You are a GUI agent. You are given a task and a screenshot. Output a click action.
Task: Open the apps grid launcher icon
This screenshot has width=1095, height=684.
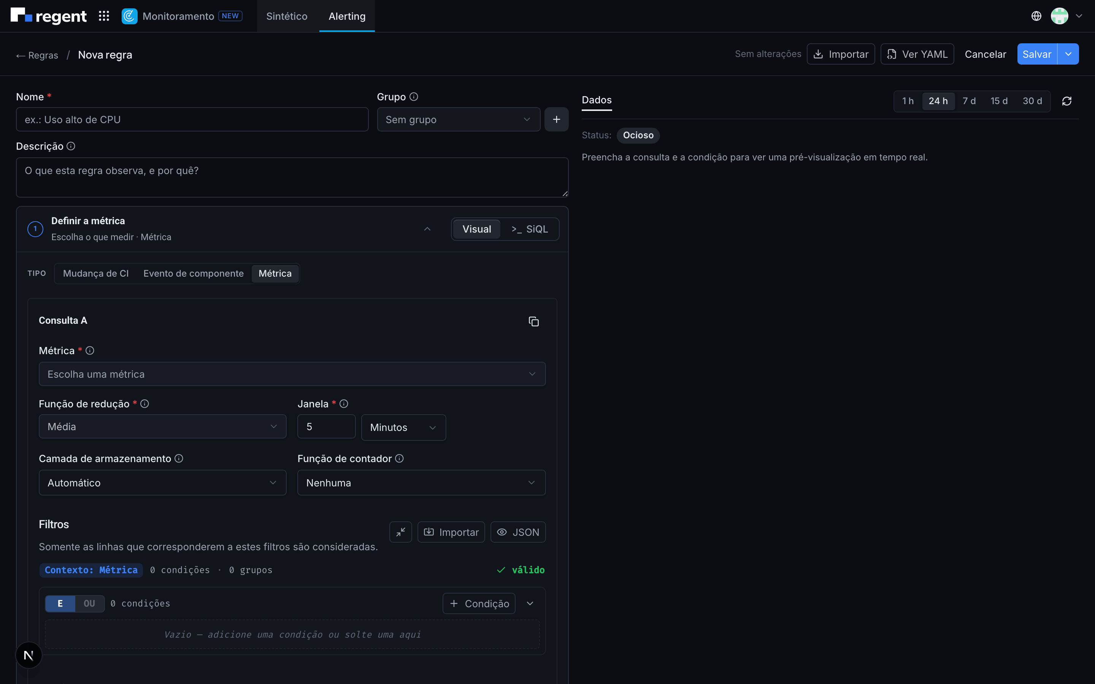(x=104, y=16)
